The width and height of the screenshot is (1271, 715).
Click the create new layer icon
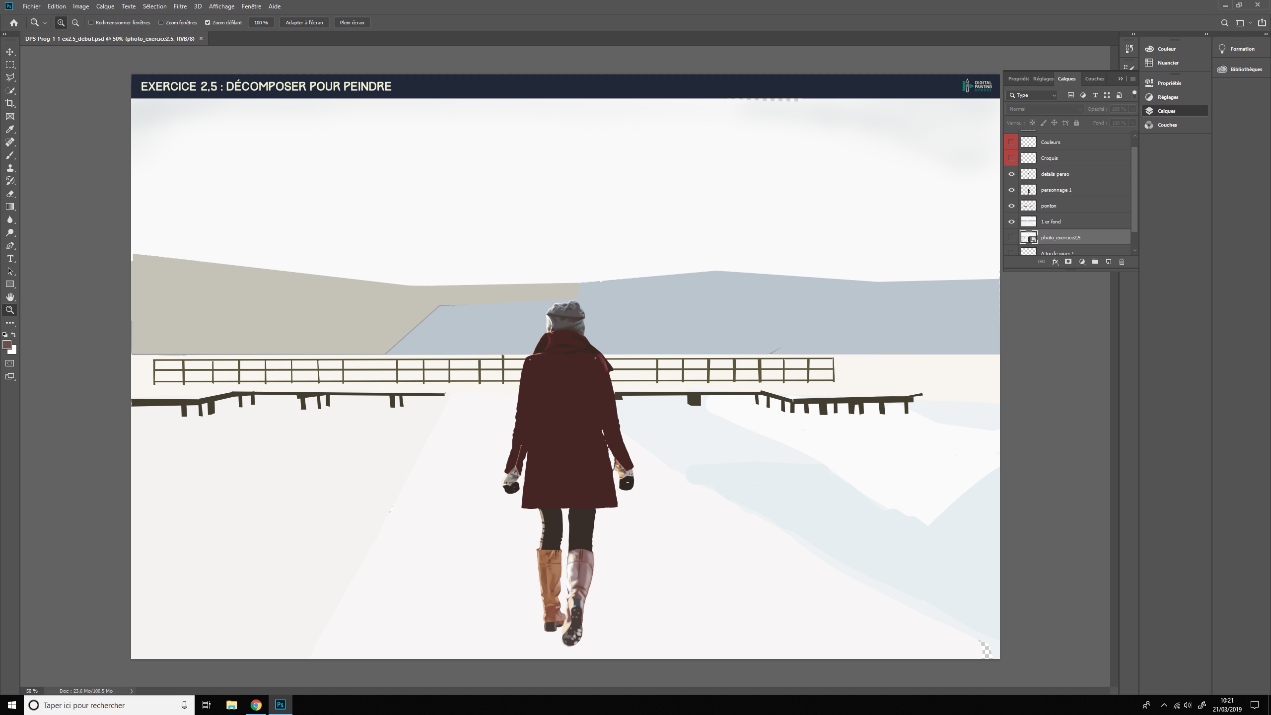(x=1108, y=262)
